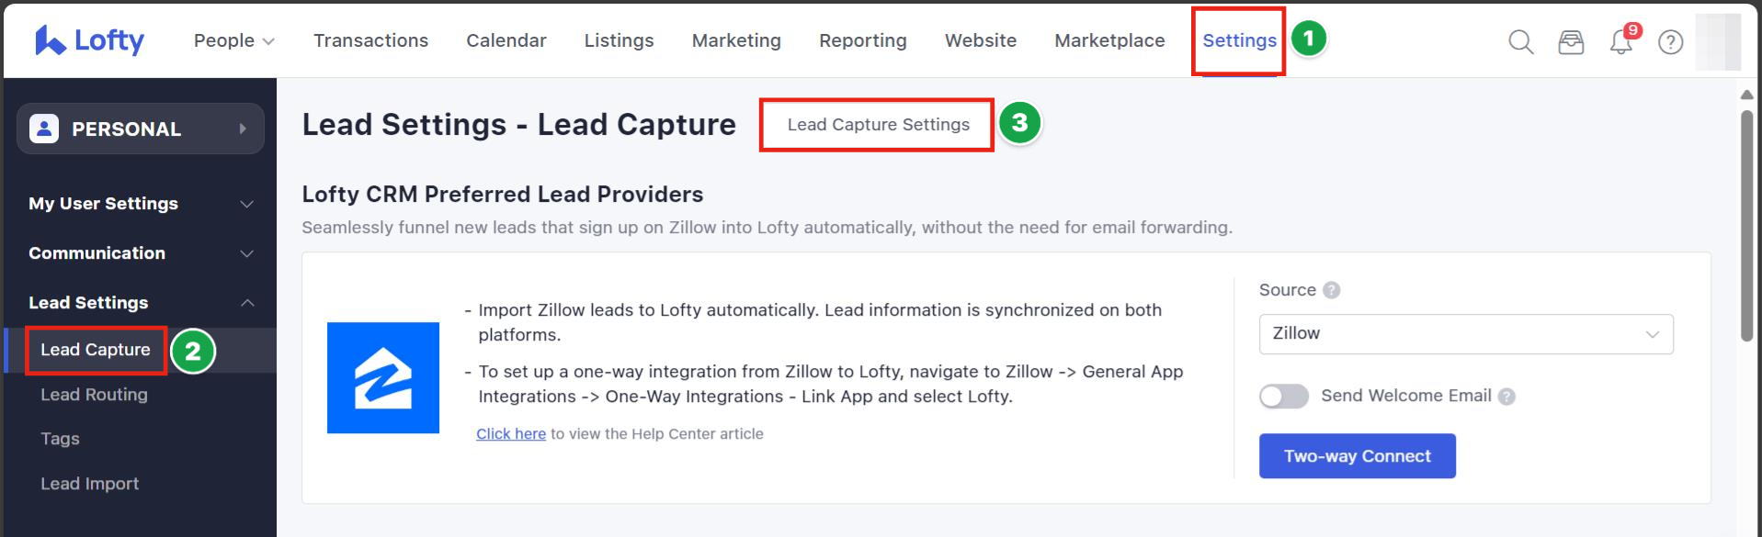Go to the Marketplace menu
The width and height of the screenshot is (1762, 537).
[1109, 40]
